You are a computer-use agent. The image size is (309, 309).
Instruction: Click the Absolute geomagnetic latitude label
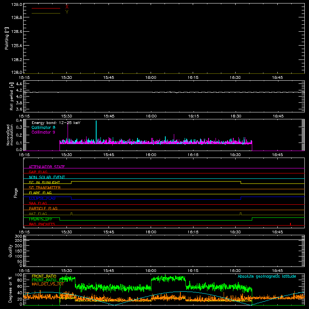(267, 276)
